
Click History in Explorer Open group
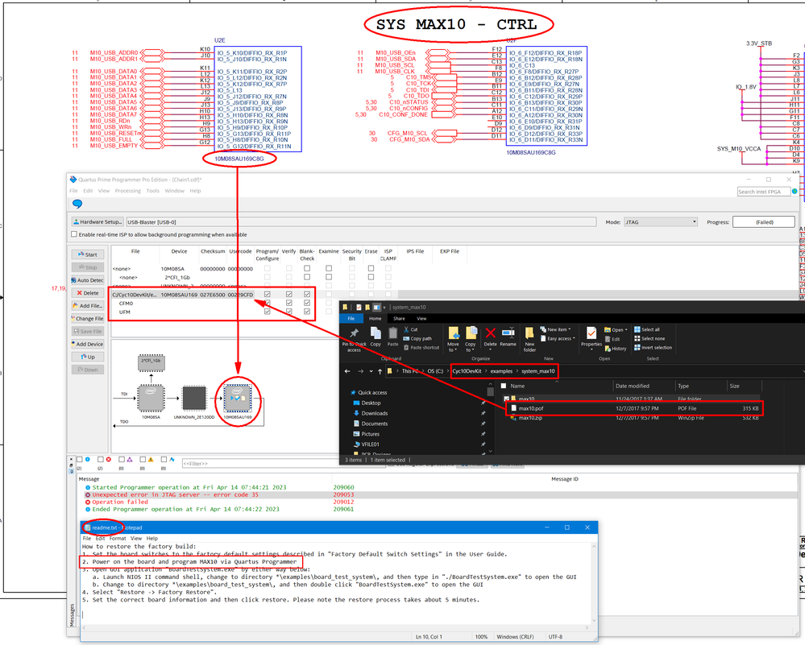(616, 349)
